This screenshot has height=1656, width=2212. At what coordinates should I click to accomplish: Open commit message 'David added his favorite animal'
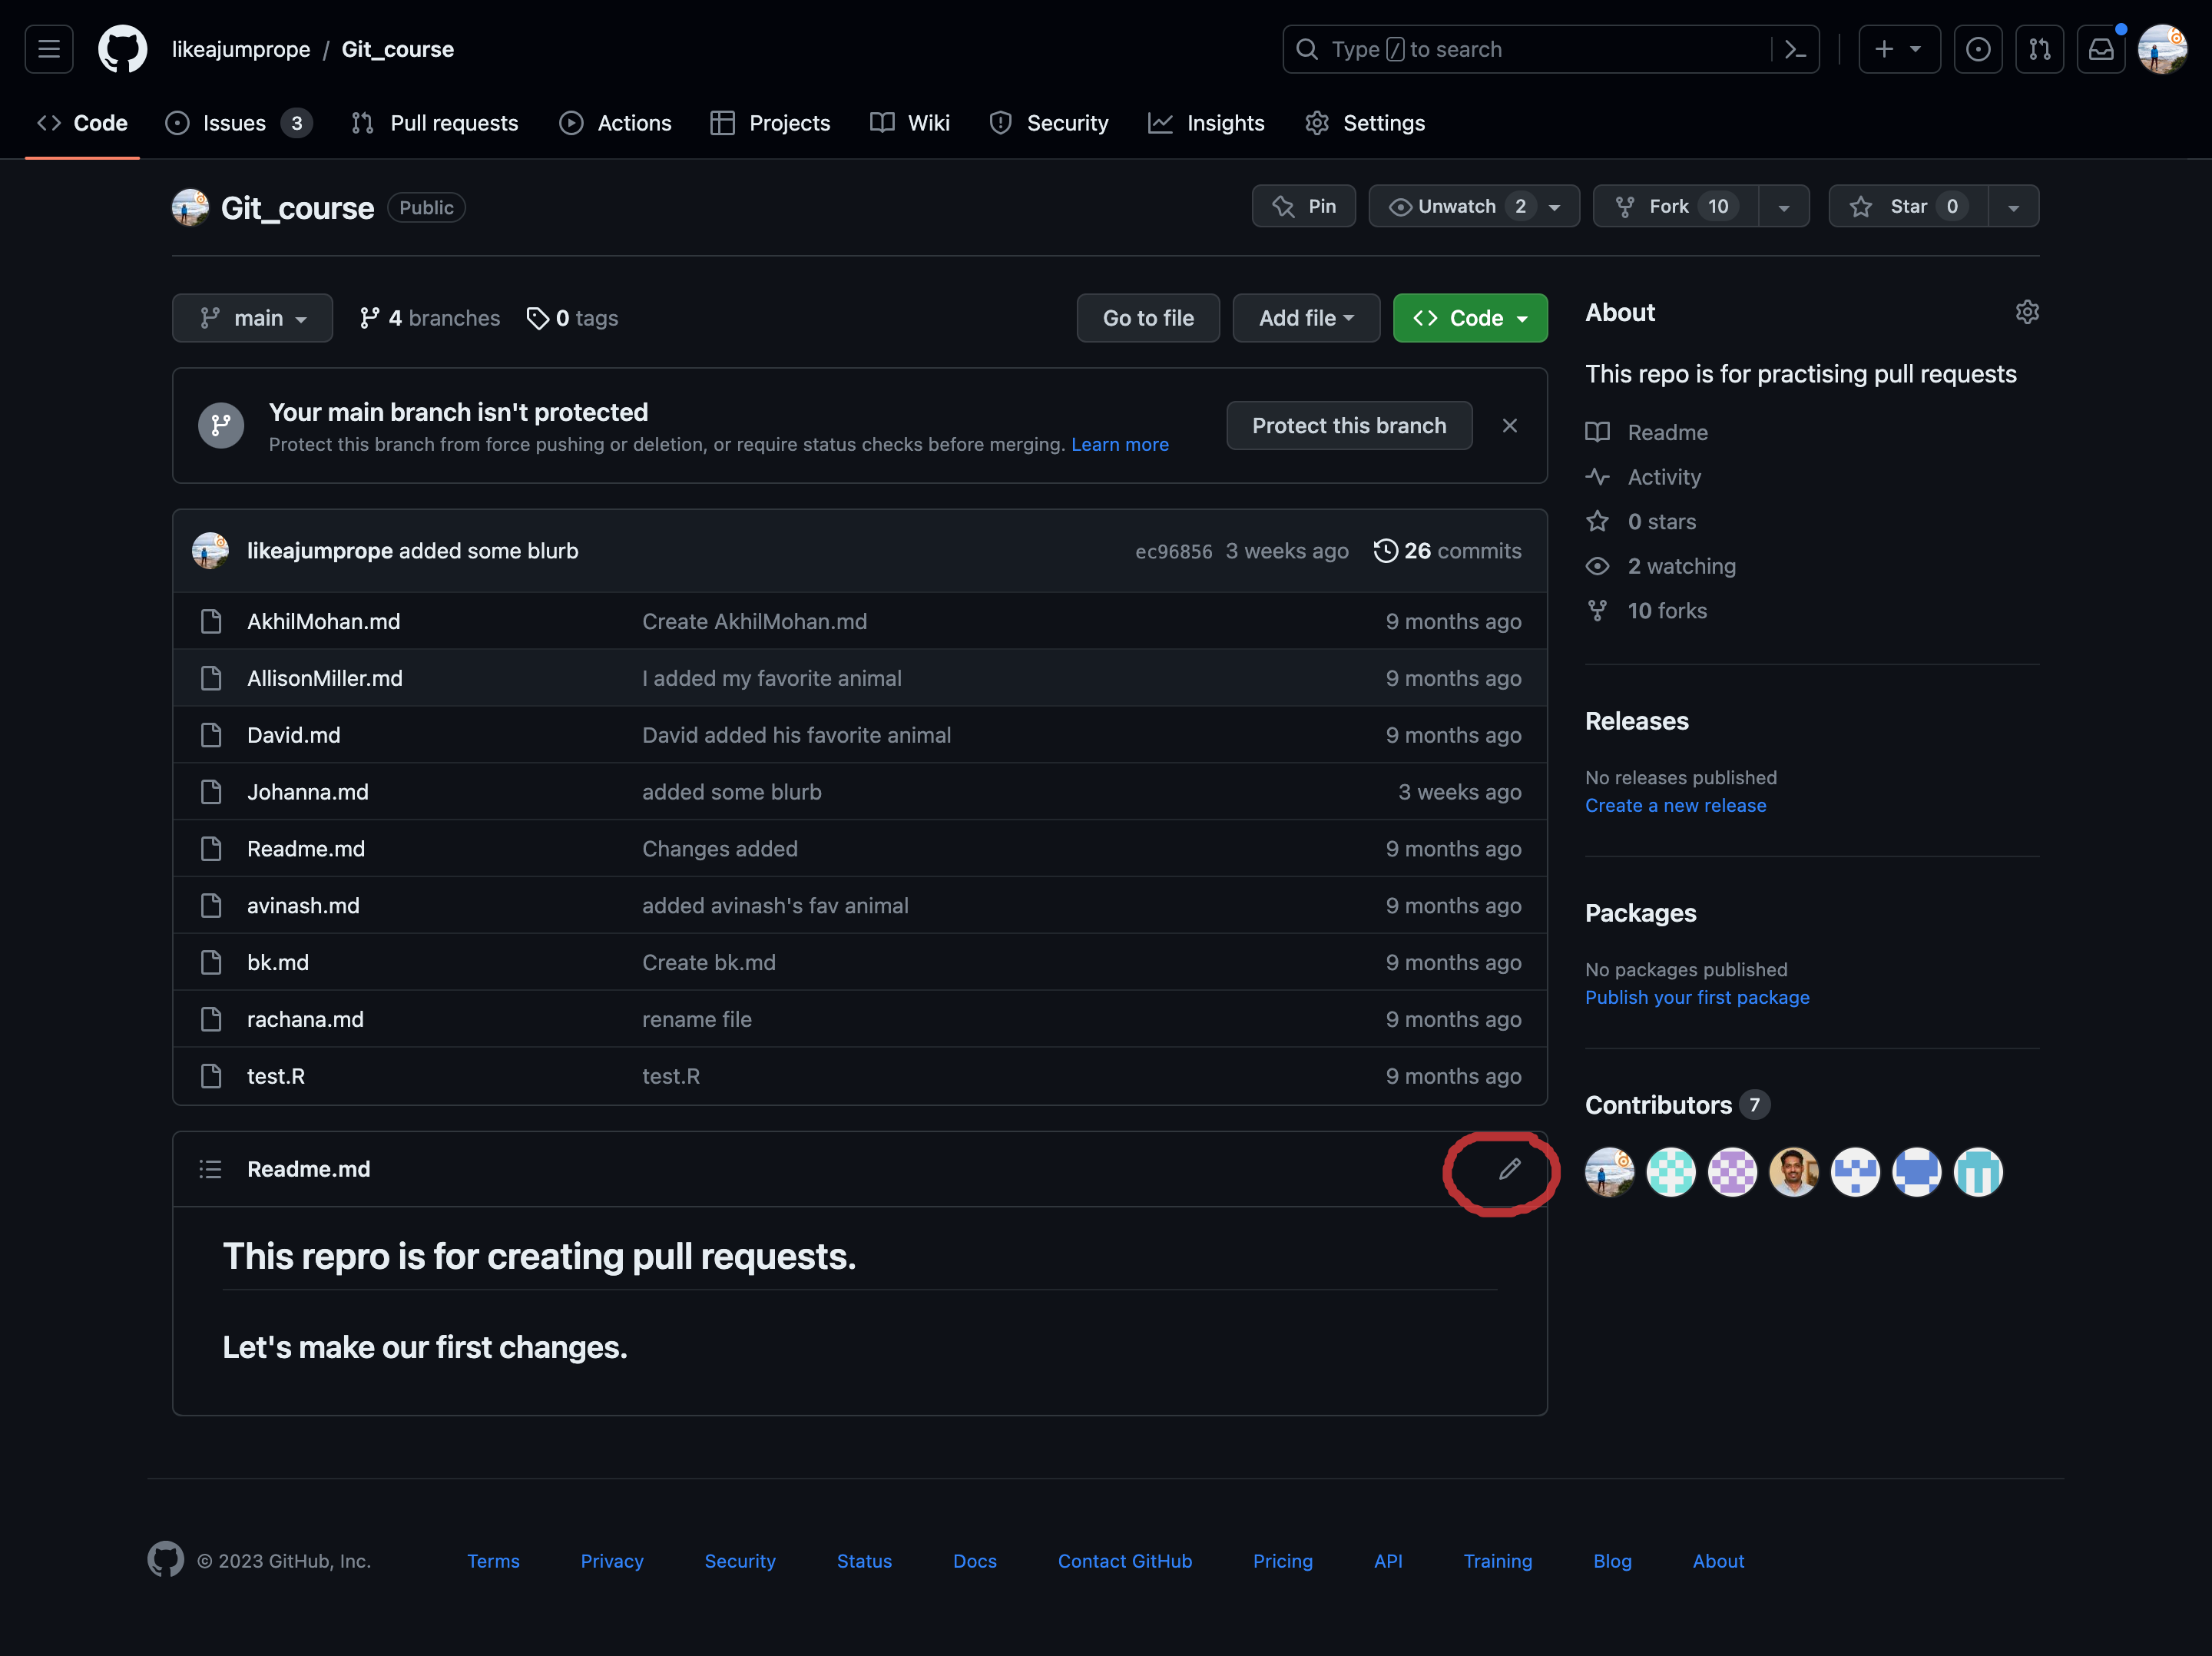[x=796, y=735]
